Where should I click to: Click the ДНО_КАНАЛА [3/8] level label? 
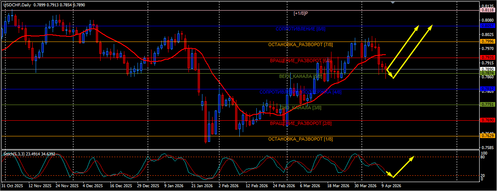click(x=300, y=108)
